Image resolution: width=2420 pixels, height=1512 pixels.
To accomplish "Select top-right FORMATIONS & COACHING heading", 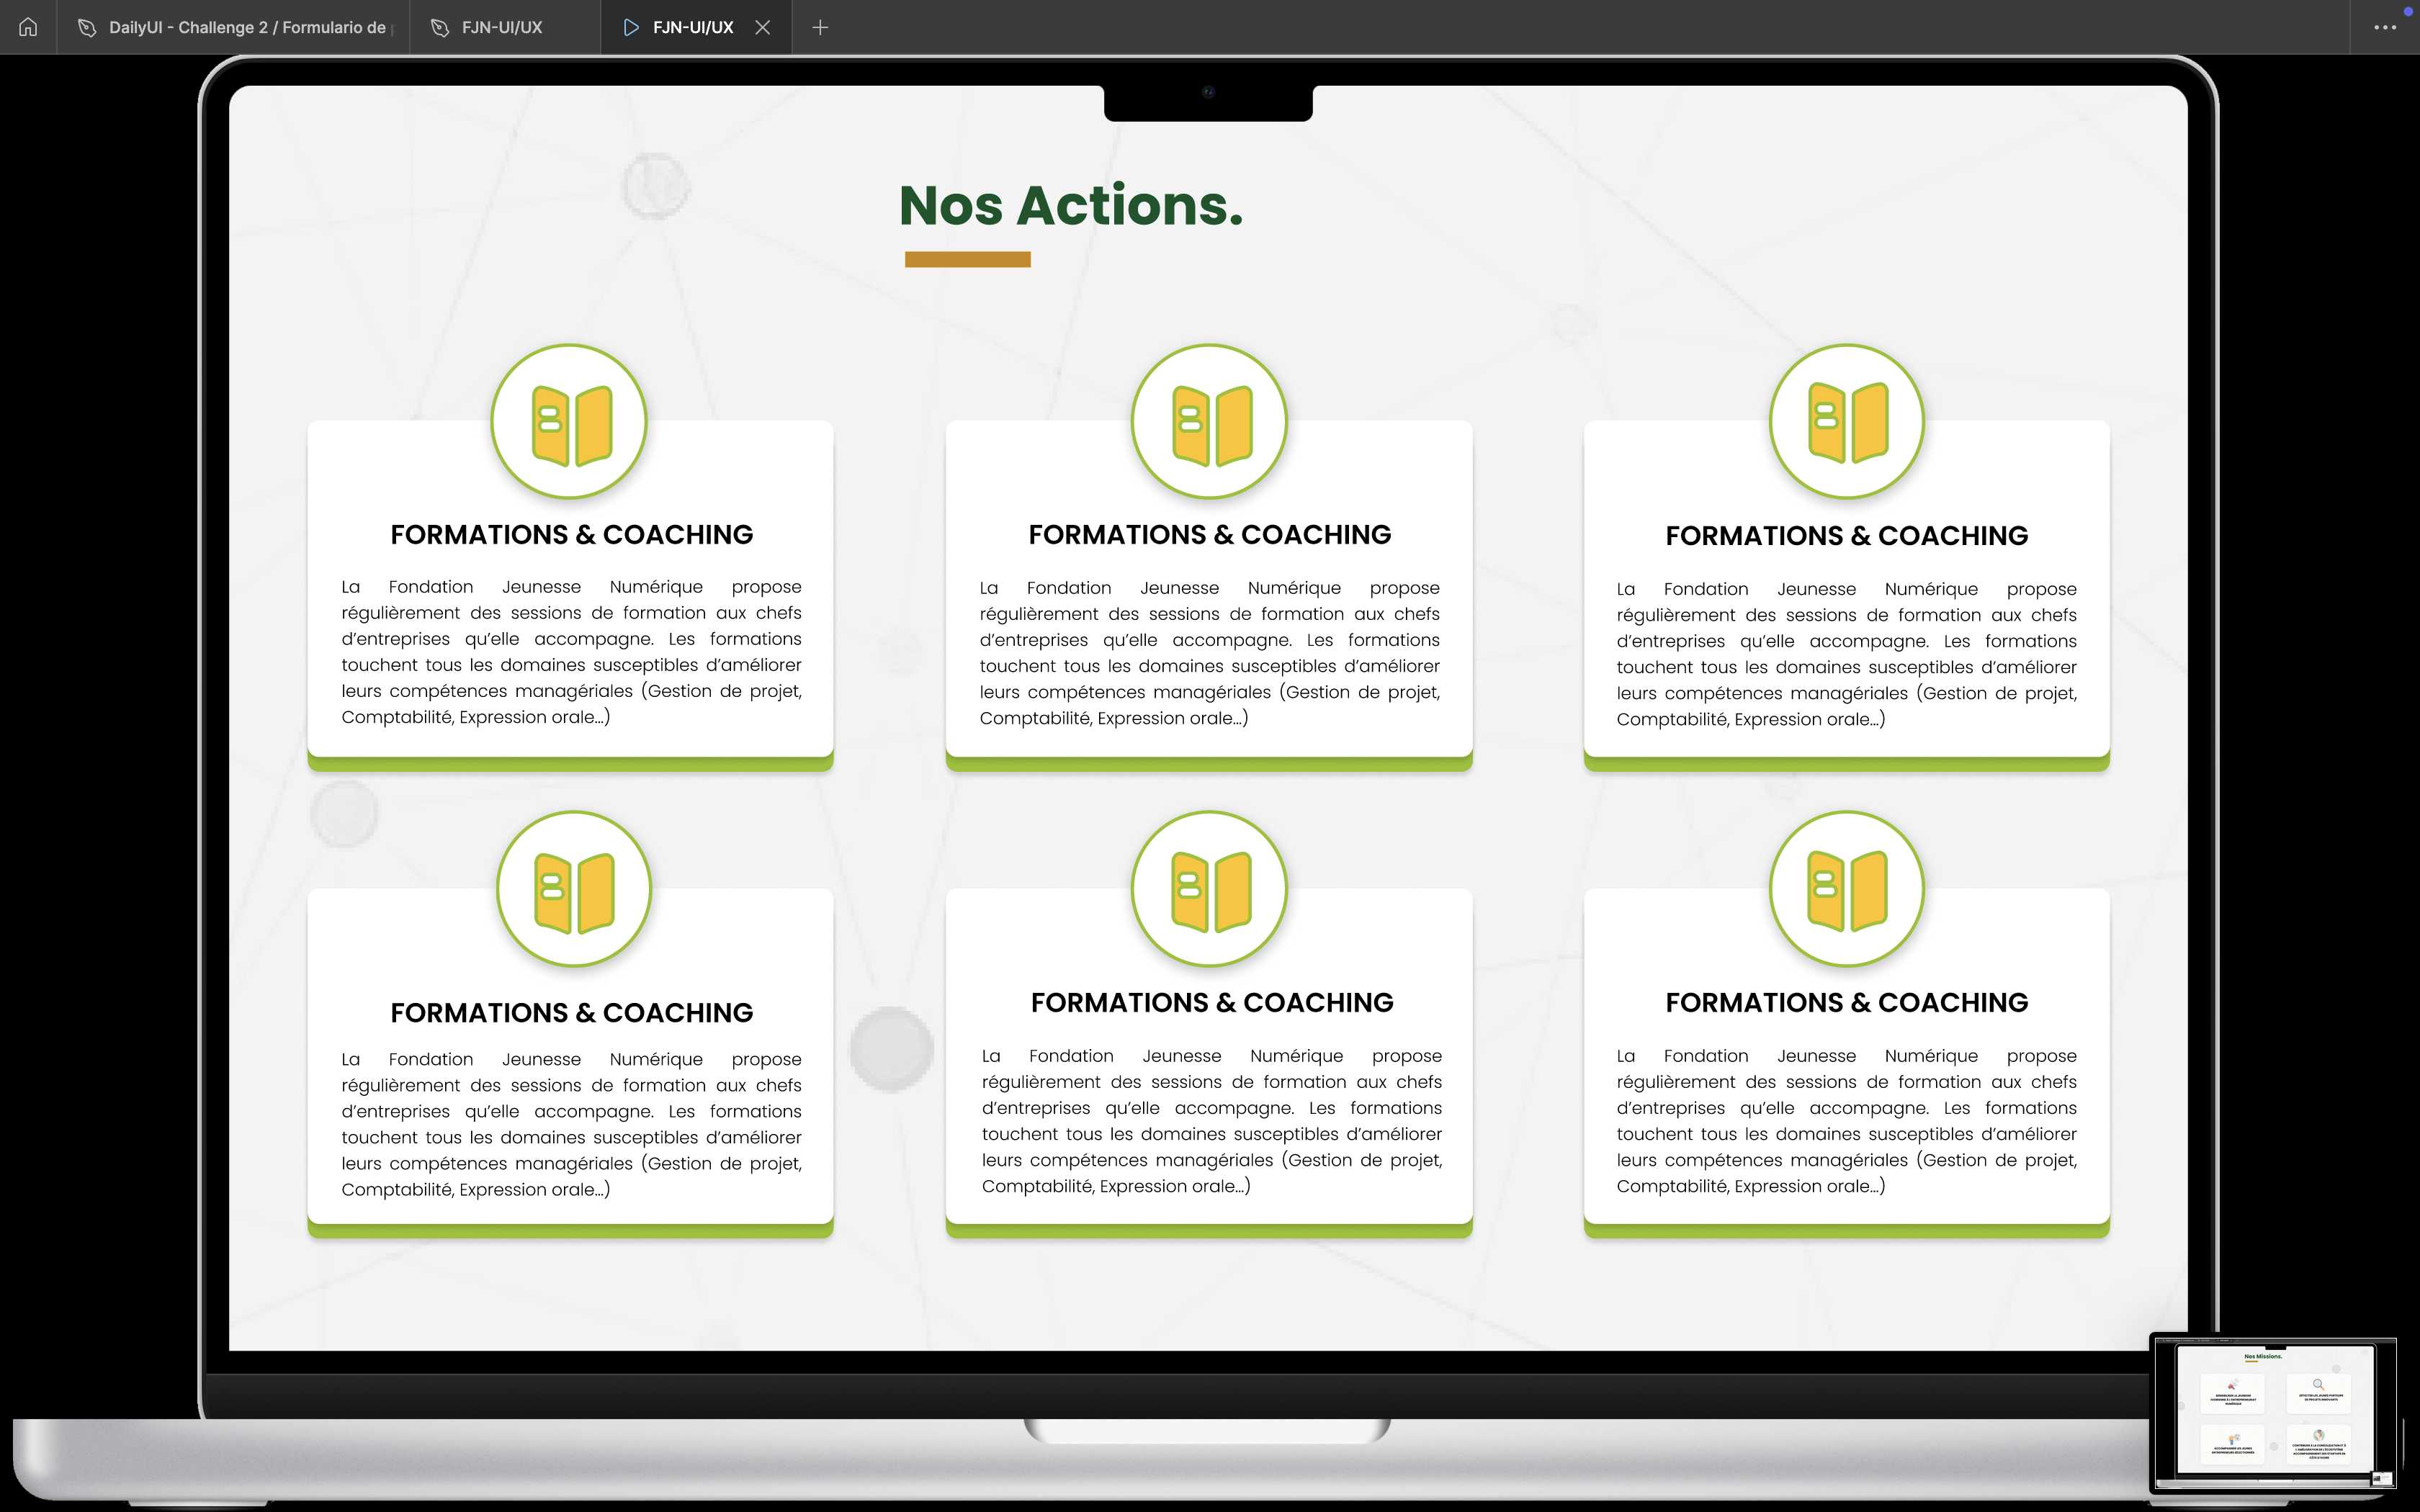I will pyautogui.click(x=1846, y=535).
